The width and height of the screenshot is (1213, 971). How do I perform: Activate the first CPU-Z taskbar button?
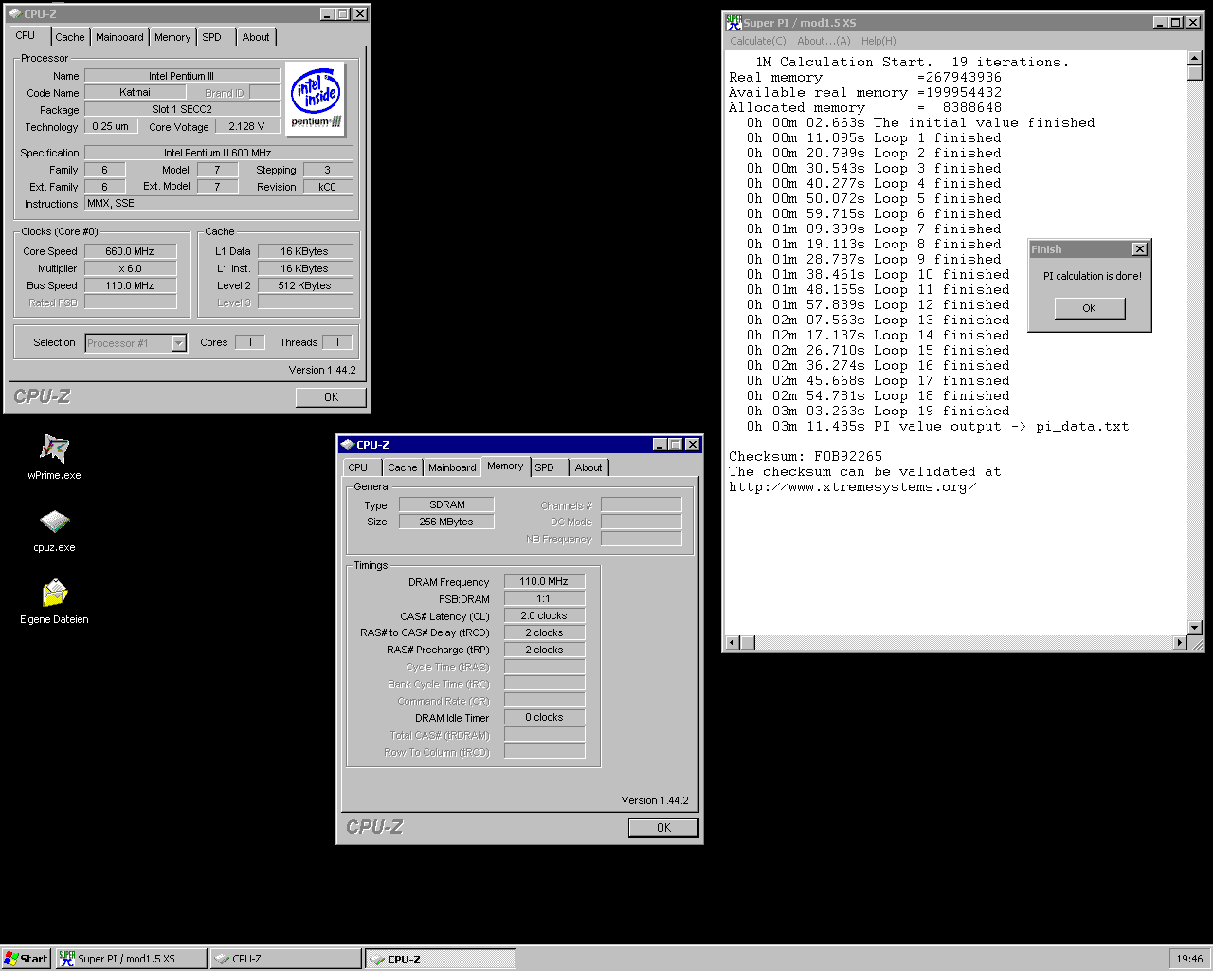click(285, 959)
